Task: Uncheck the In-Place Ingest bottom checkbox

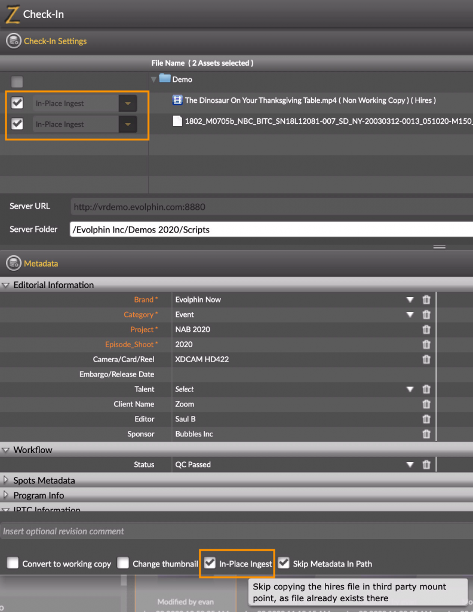Action: point(210,563)
